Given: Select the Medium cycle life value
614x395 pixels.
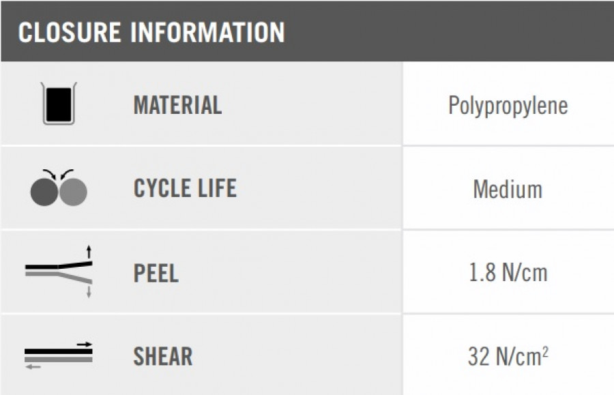Looking at the screenshot, I should pos(508,190).
